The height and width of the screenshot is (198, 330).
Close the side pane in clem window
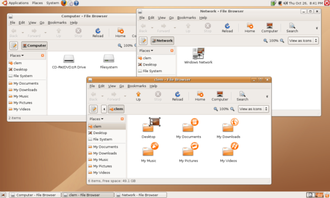pos(122,119)
